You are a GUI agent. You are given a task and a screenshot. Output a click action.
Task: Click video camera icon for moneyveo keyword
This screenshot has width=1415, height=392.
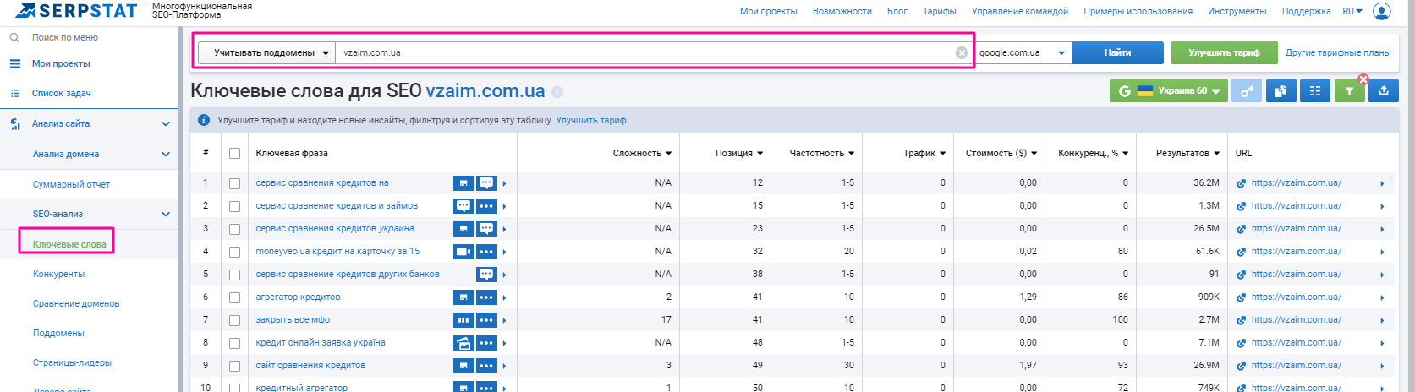[463, 251]
